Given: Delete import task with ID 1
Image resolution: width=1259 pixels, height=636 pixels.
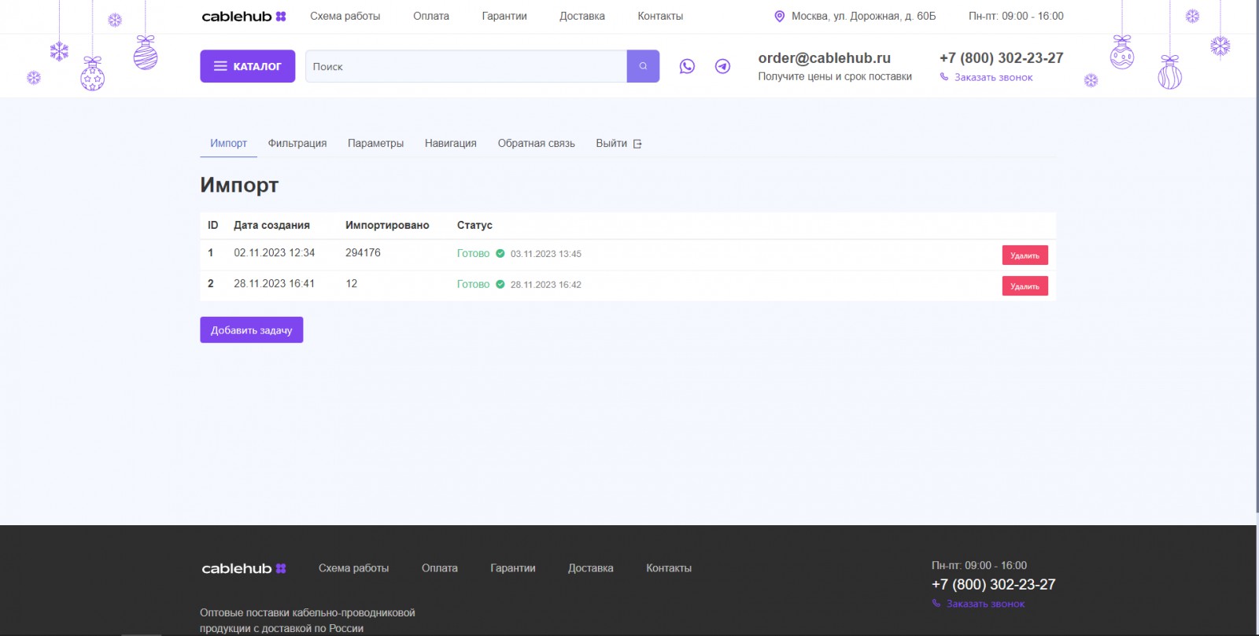Looking at the screenshot, I should click(x=1025, y=256).
